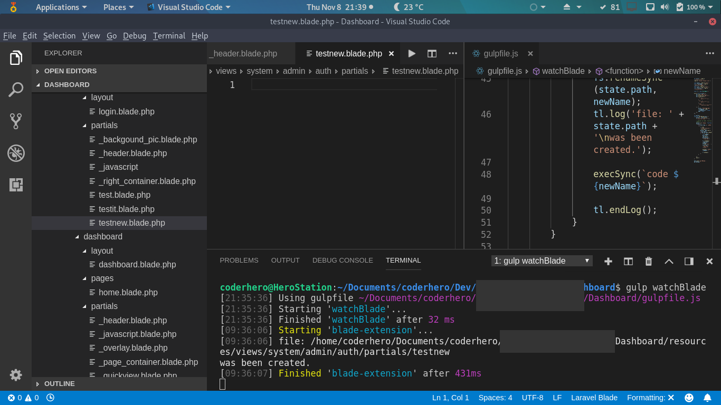Open testit.blade.php in explorer
Screen dimensions: 721x405
click(x=126, y=209)
